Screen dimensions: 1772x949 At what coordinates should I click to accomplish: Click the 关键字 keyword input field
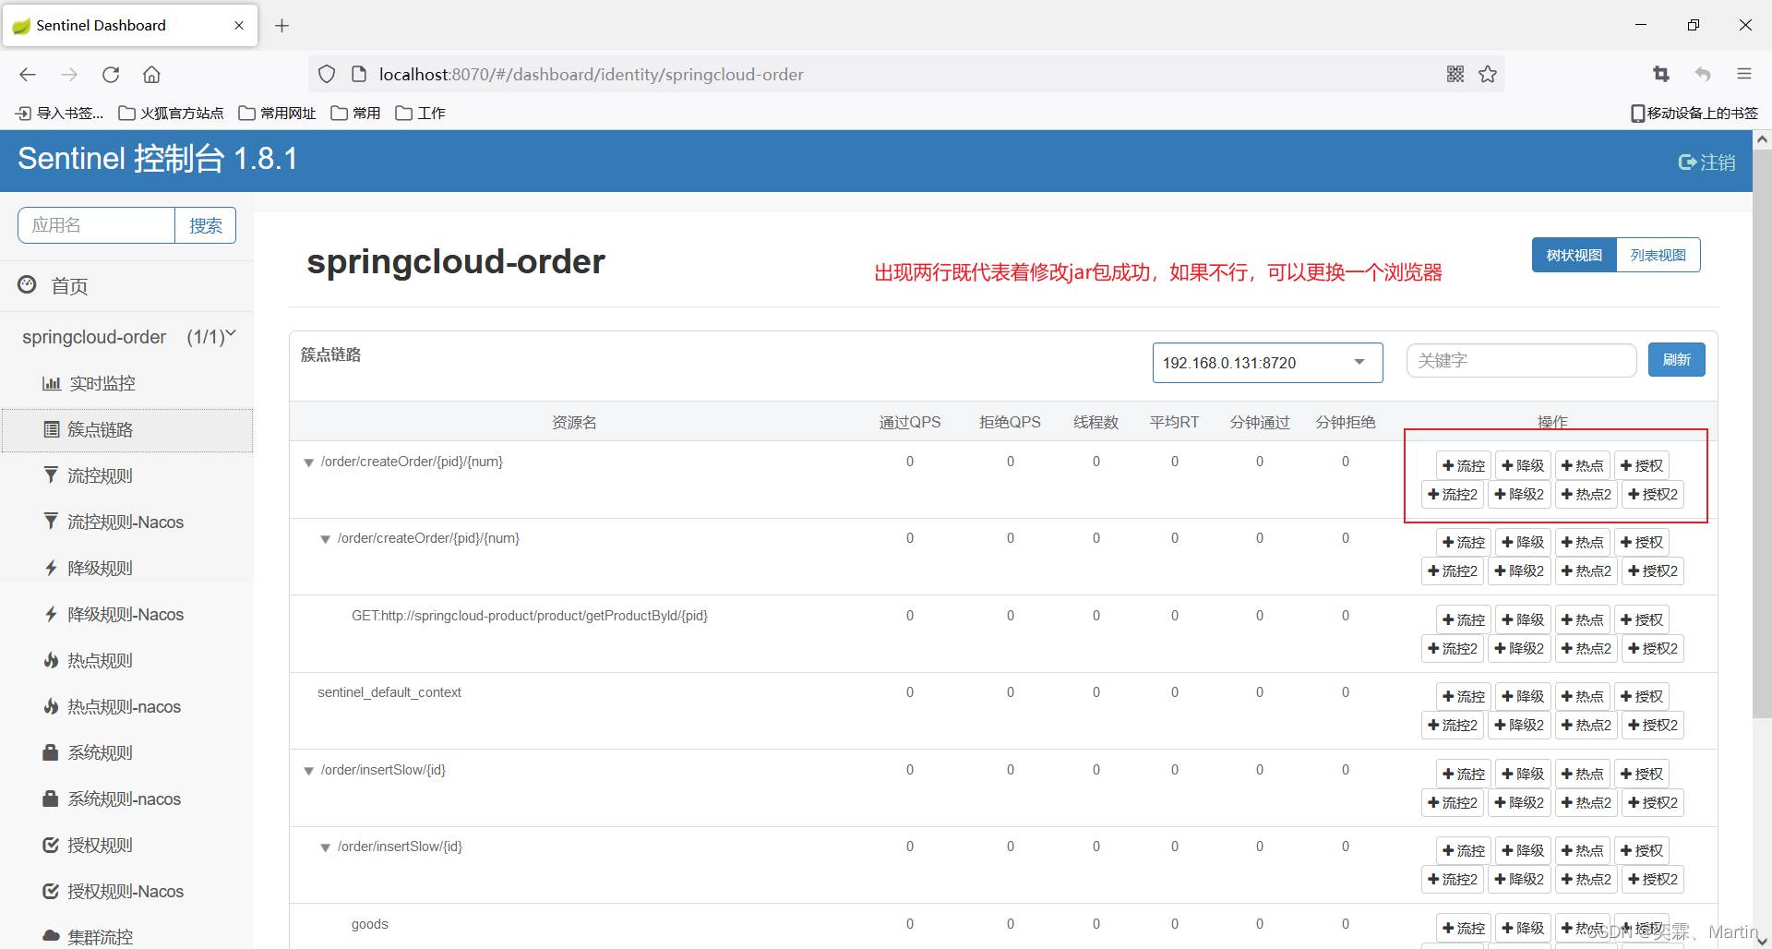click(1520, 361)
